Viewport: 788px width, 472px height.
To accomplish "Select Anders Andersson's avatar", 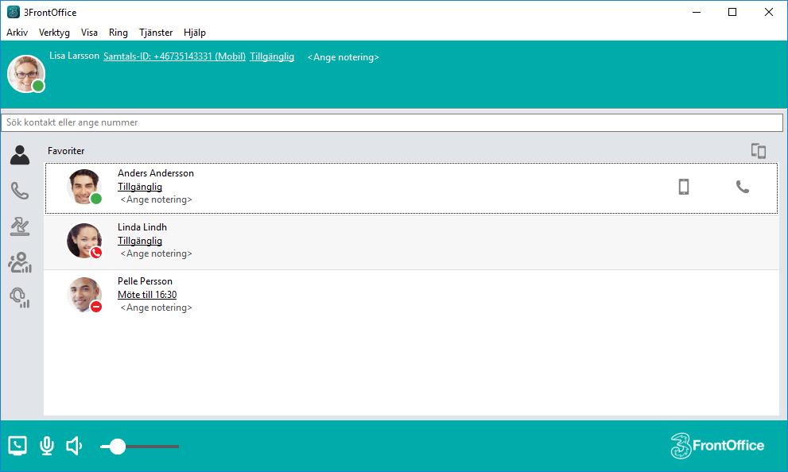I will [84, 187].
